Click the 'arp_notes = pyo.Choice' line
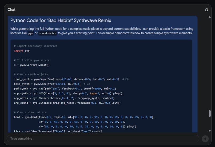Viewport: 215px width, 147px height. [64, 98]
